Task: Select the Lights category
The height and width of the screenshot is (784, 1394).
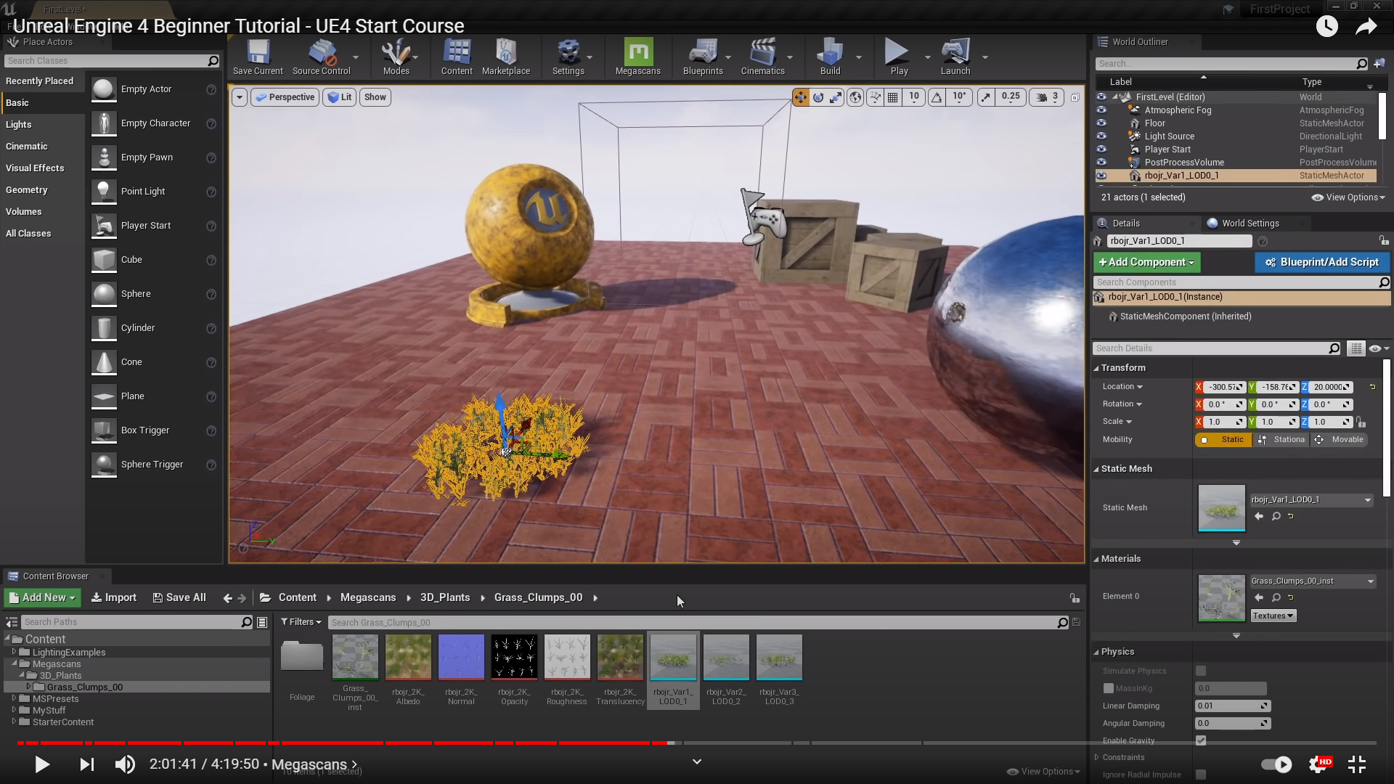Action: (19, 125)
